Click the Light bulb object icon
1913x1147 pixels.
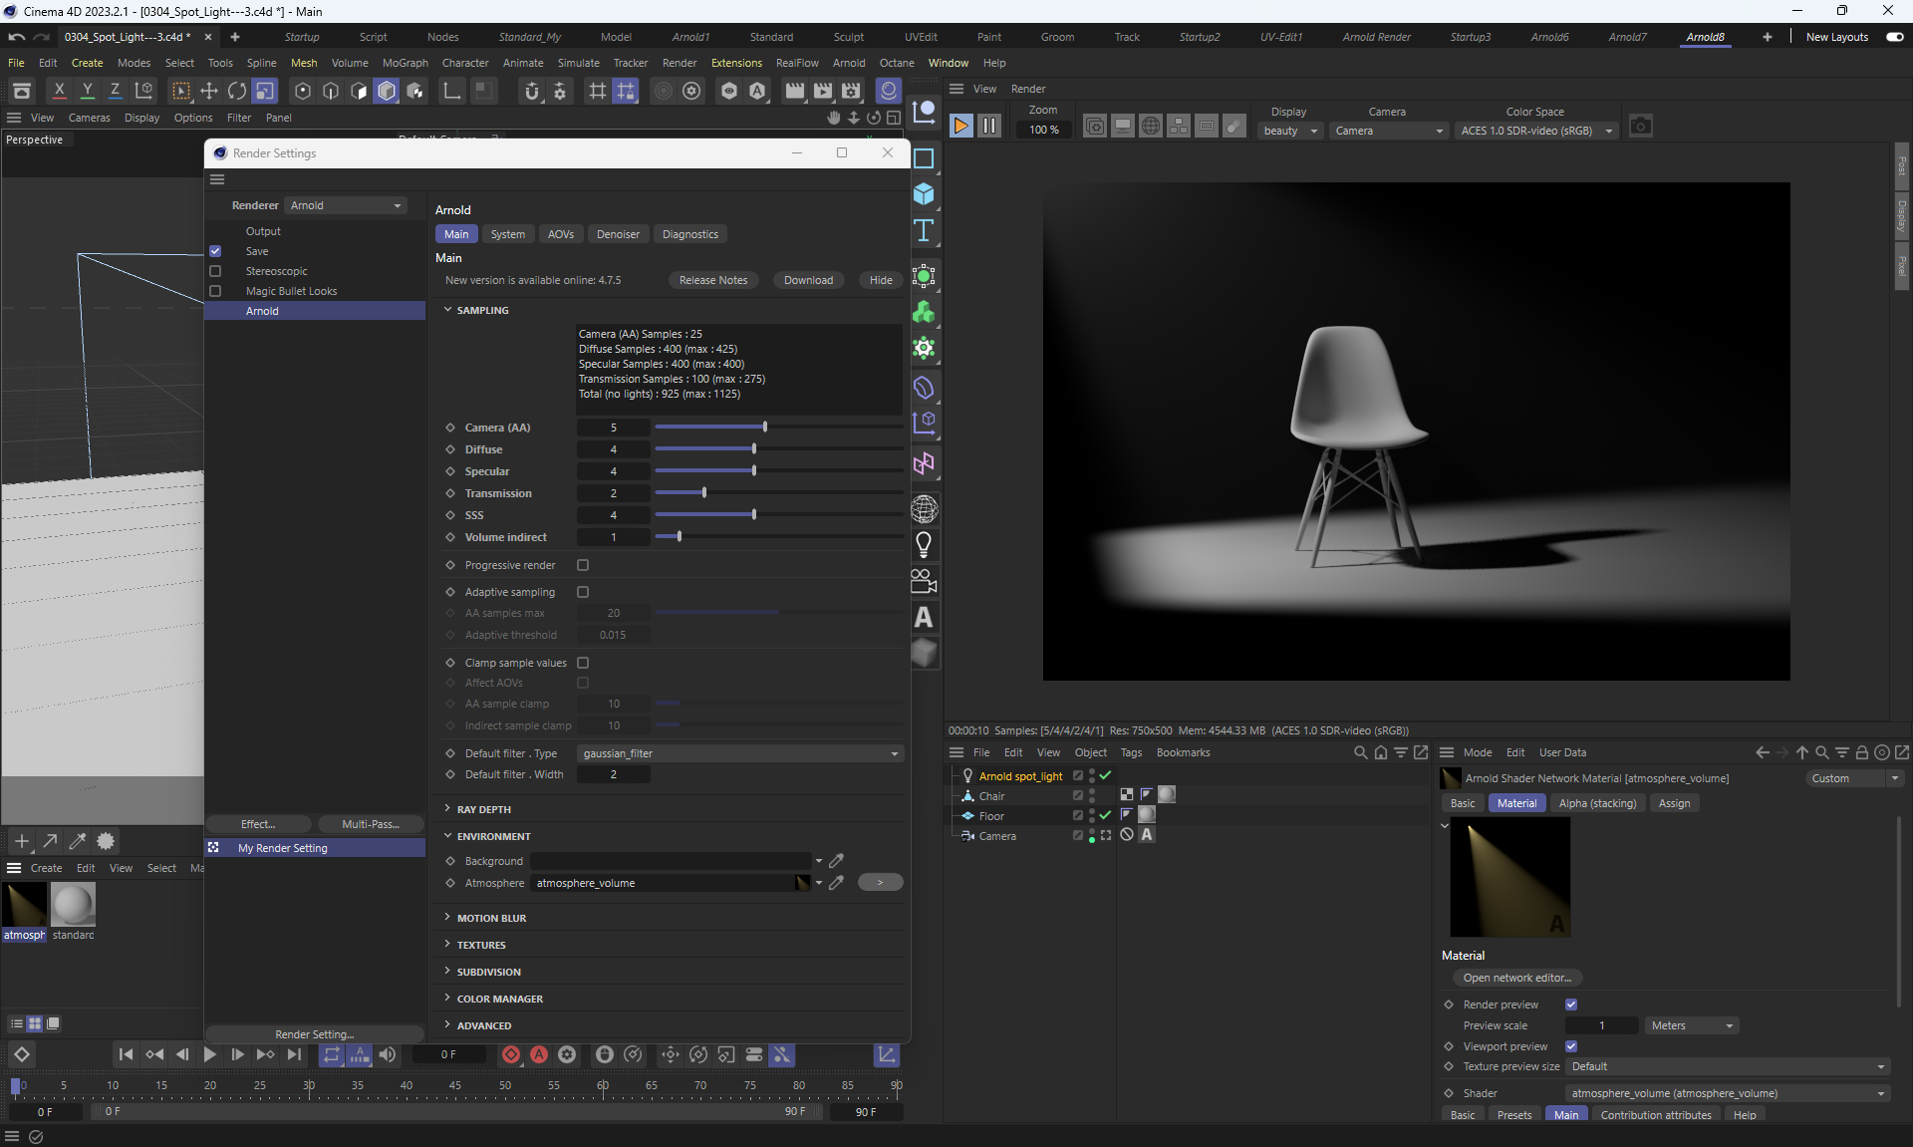(924, 544)
